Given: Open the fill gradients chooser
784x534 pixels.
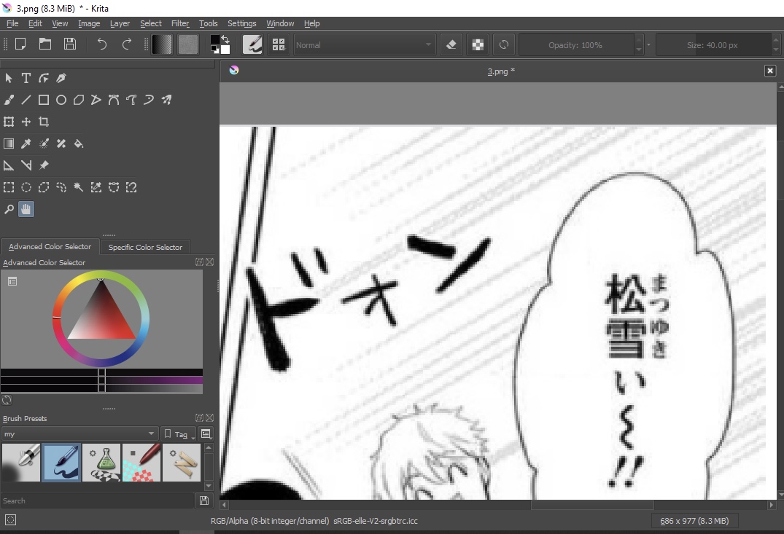Looking at the screenshot, I should 162,44.
